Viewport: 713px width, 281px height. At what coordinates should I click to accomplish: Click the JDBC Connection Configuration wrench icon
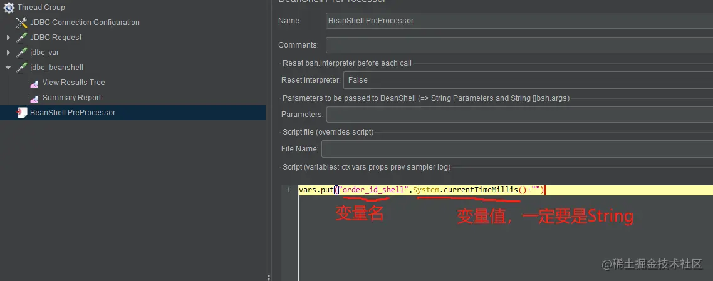tap(21, 23)
